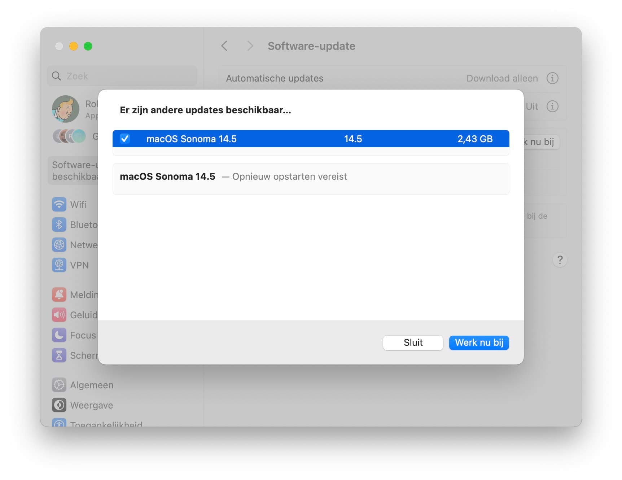Focus the Zoek search field
Screen dimensions: 622x480
122,76
